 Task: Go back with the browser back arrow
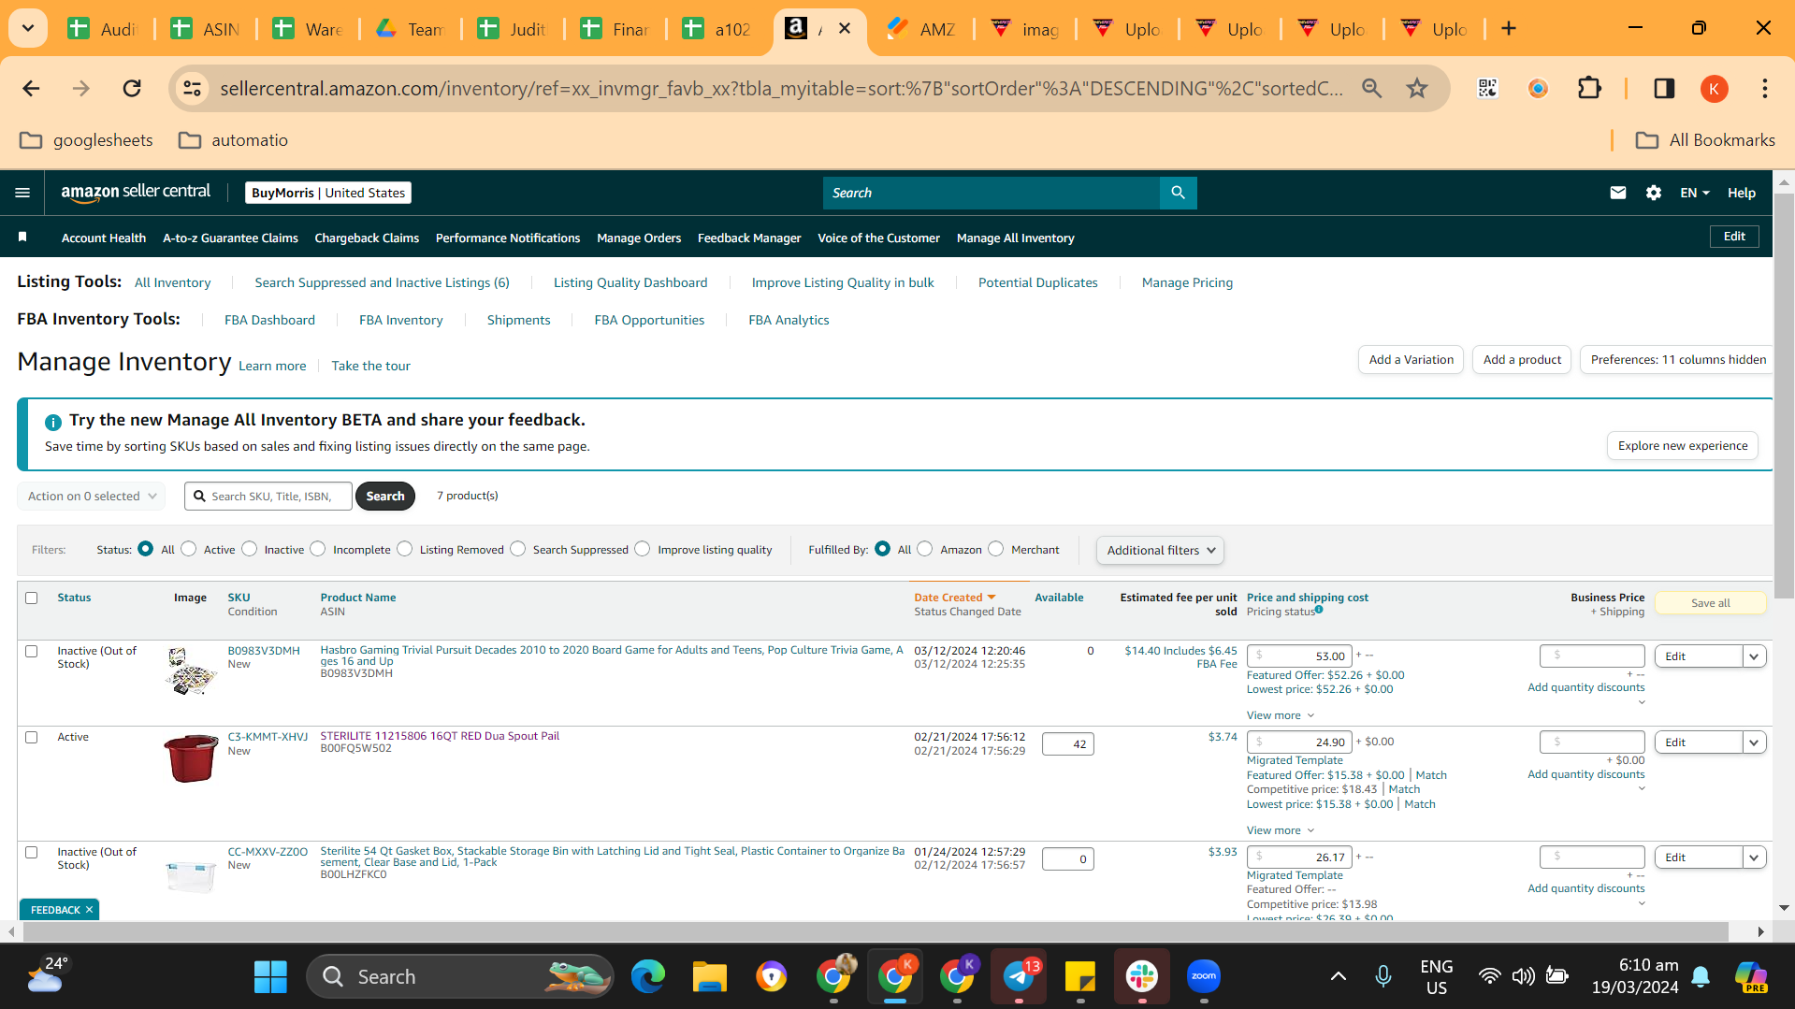click(31, 88)
